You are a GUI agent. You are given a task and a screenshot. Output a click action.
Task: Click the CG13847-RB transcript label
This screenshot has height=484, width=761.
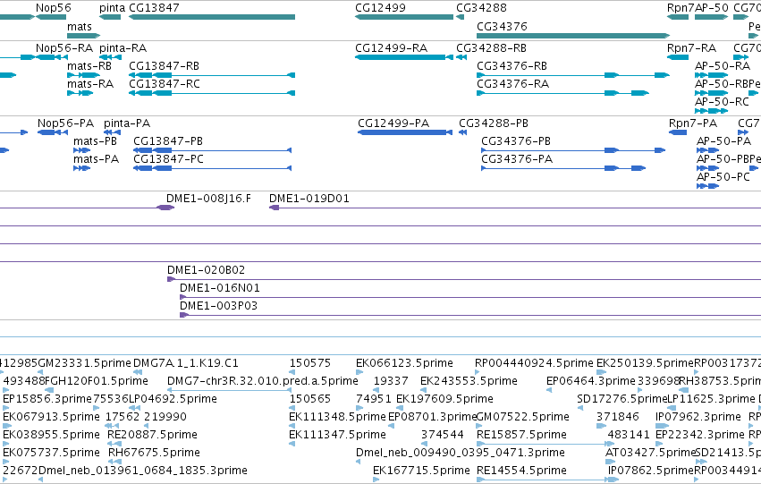[164, 66]
